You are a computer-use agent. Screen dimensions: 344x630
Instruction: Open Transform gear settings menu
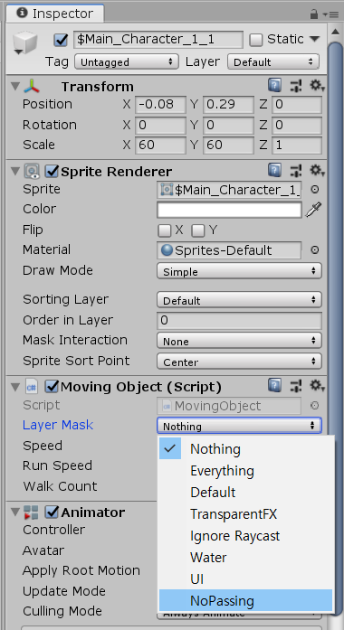[317, 86]
